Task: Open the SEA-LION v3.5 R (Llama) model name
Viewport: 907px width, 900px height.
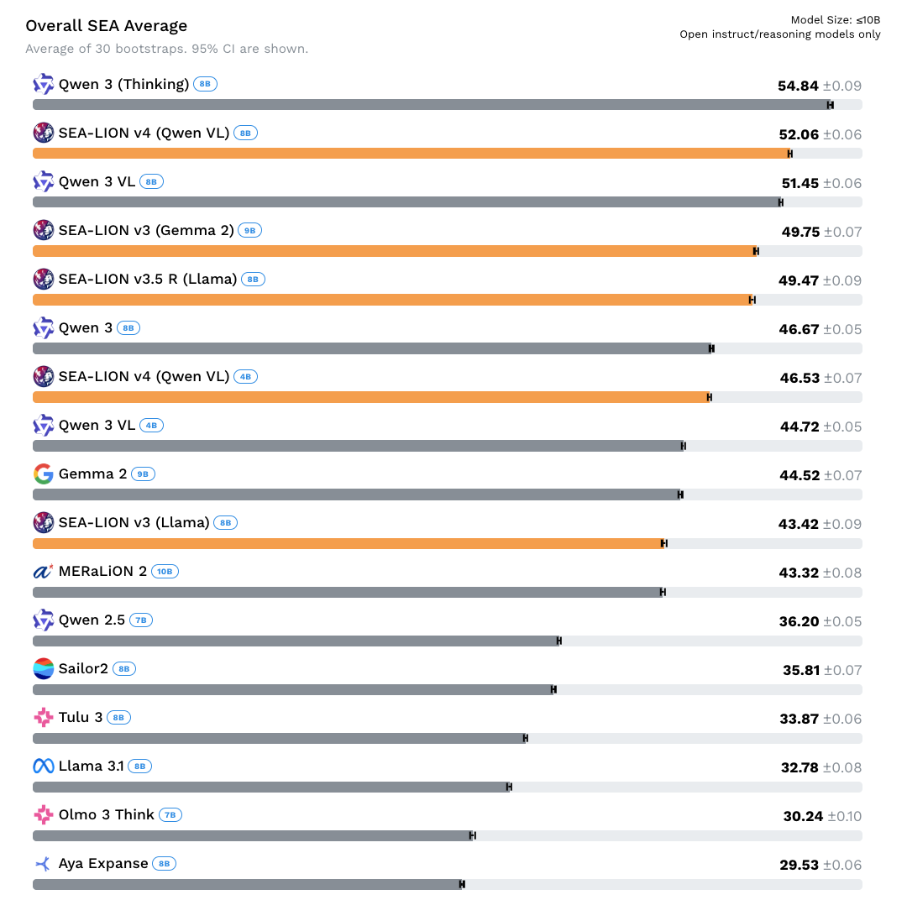Action: pyautogui.click(x=148, y=279)
